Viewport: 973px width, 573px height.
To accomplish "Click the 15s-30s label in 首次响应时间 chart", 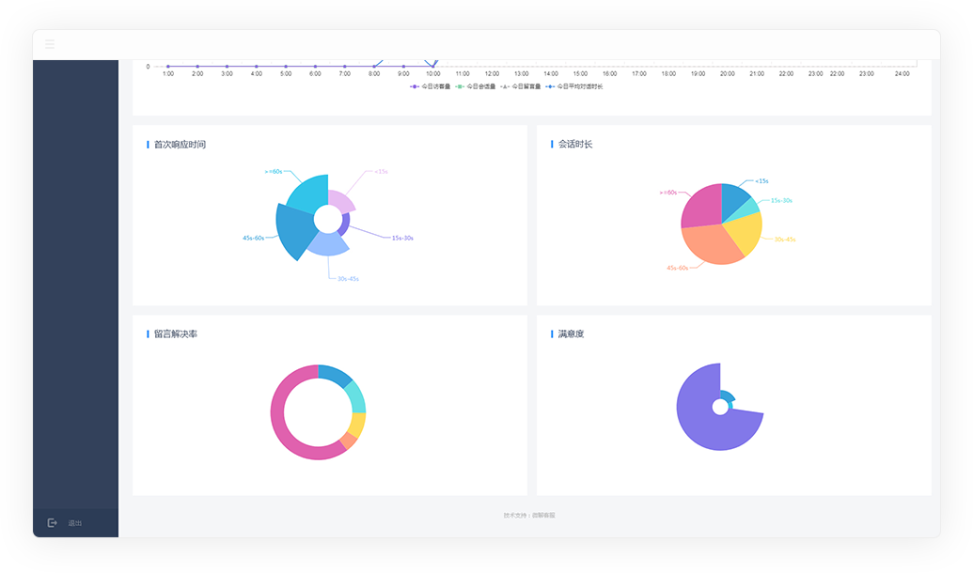I will pos(402,239).
